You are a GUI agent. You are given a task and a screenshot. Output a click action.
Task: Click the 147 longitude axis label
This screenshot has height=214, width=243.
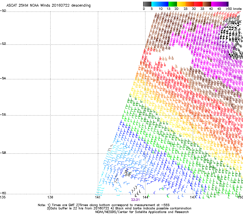tap(193, 197)
